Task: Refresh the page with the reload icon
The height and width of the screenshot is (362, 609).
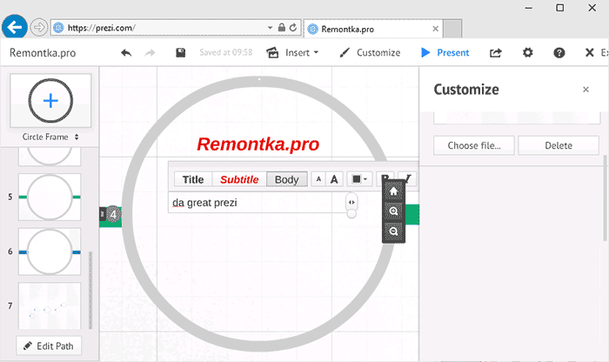Action: [x=293, y=28]
